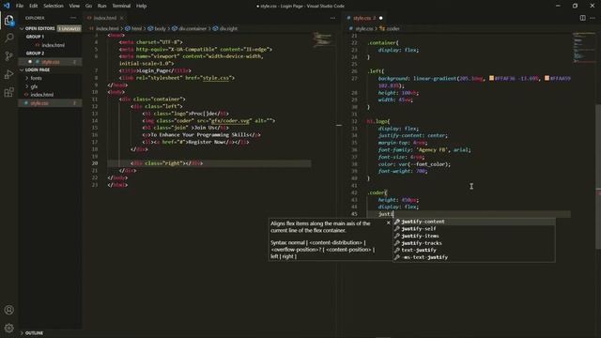Choose justify-tracks suggestion
The width and height of the screenshot is (601, 338).
pyautogui.click(x=474, y=243)
